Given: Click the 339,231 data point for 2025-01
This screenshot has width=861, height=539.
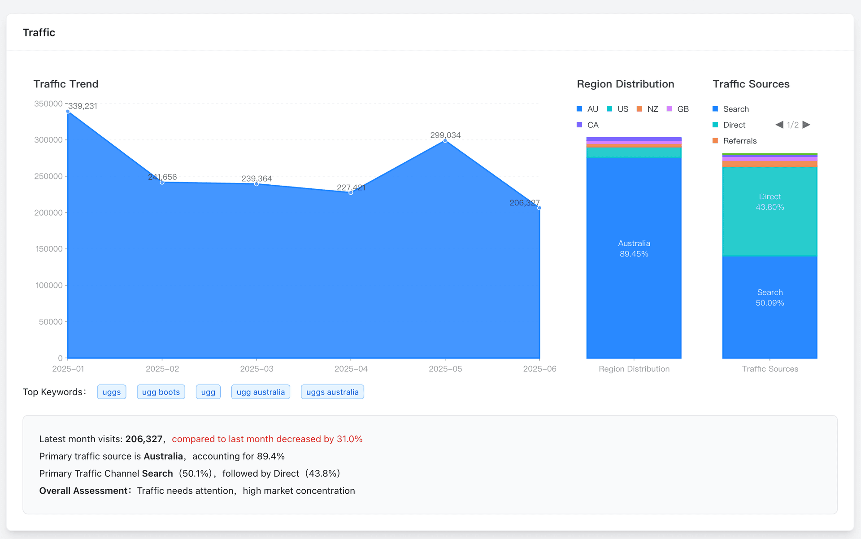Looking at the screenshot, I should 68,111.
